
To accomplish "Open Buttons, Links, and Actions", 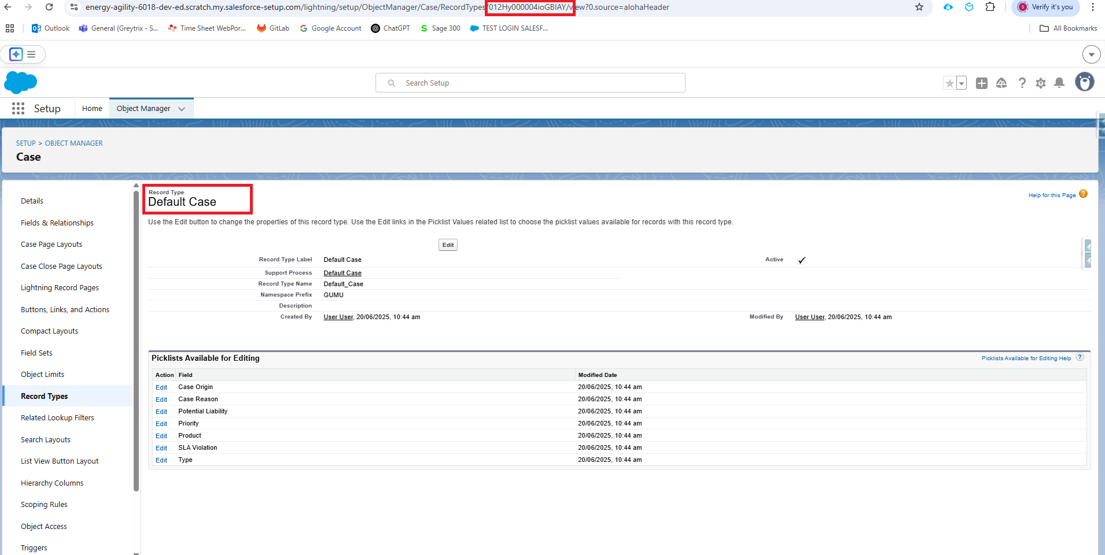I will [x=65, y=309].
